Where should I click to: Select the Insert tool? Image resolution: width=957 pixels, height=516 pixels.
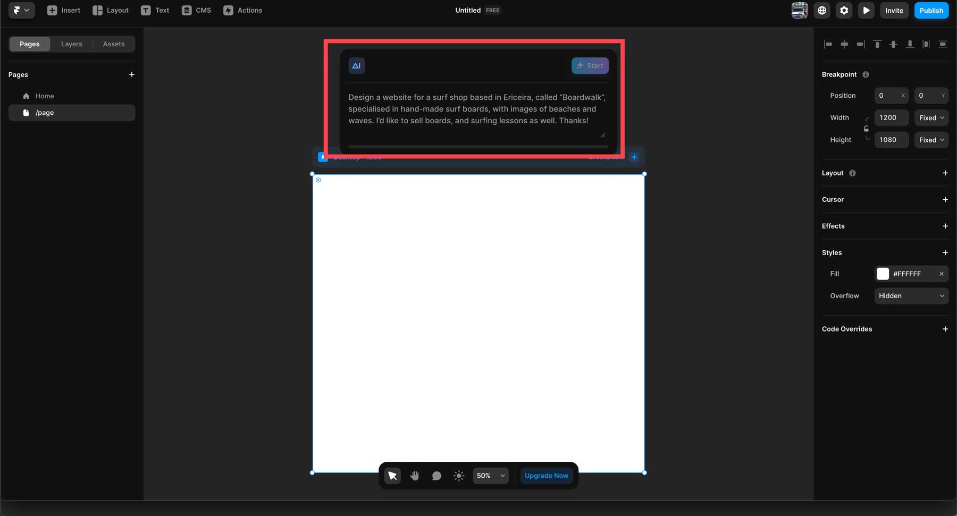click(63, 10)
